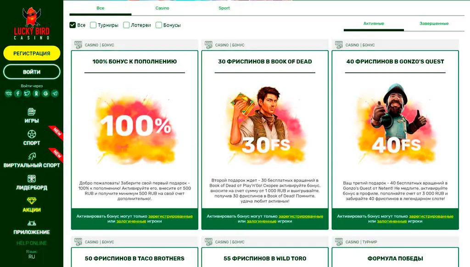470x267 pixels.
Task: Open the Приложение Android icon
Action: [x=32, y=223]
